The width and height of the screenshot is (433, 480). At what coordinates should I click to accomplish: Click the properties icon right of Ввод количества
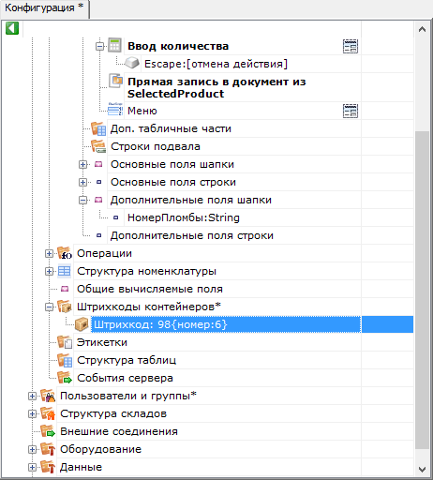(351, 46)
